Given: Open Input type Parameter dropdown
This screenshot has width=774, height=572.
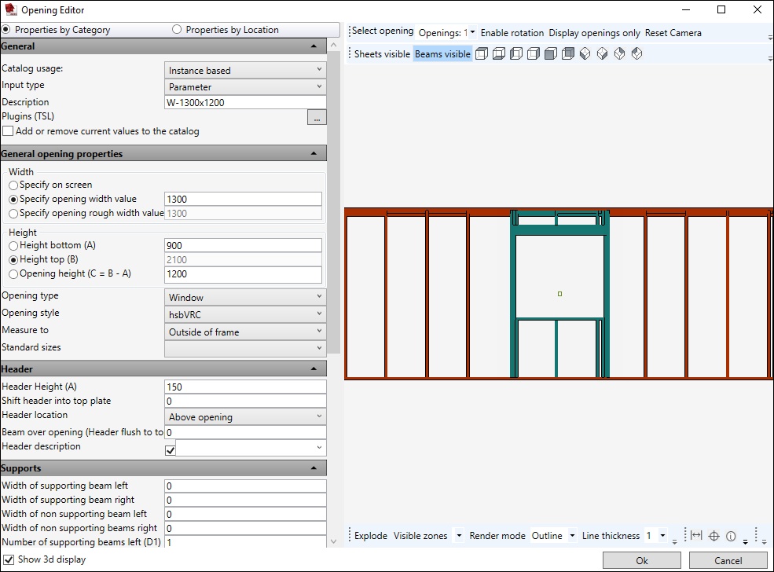Looking at the screenshot, I should (245, 87).
